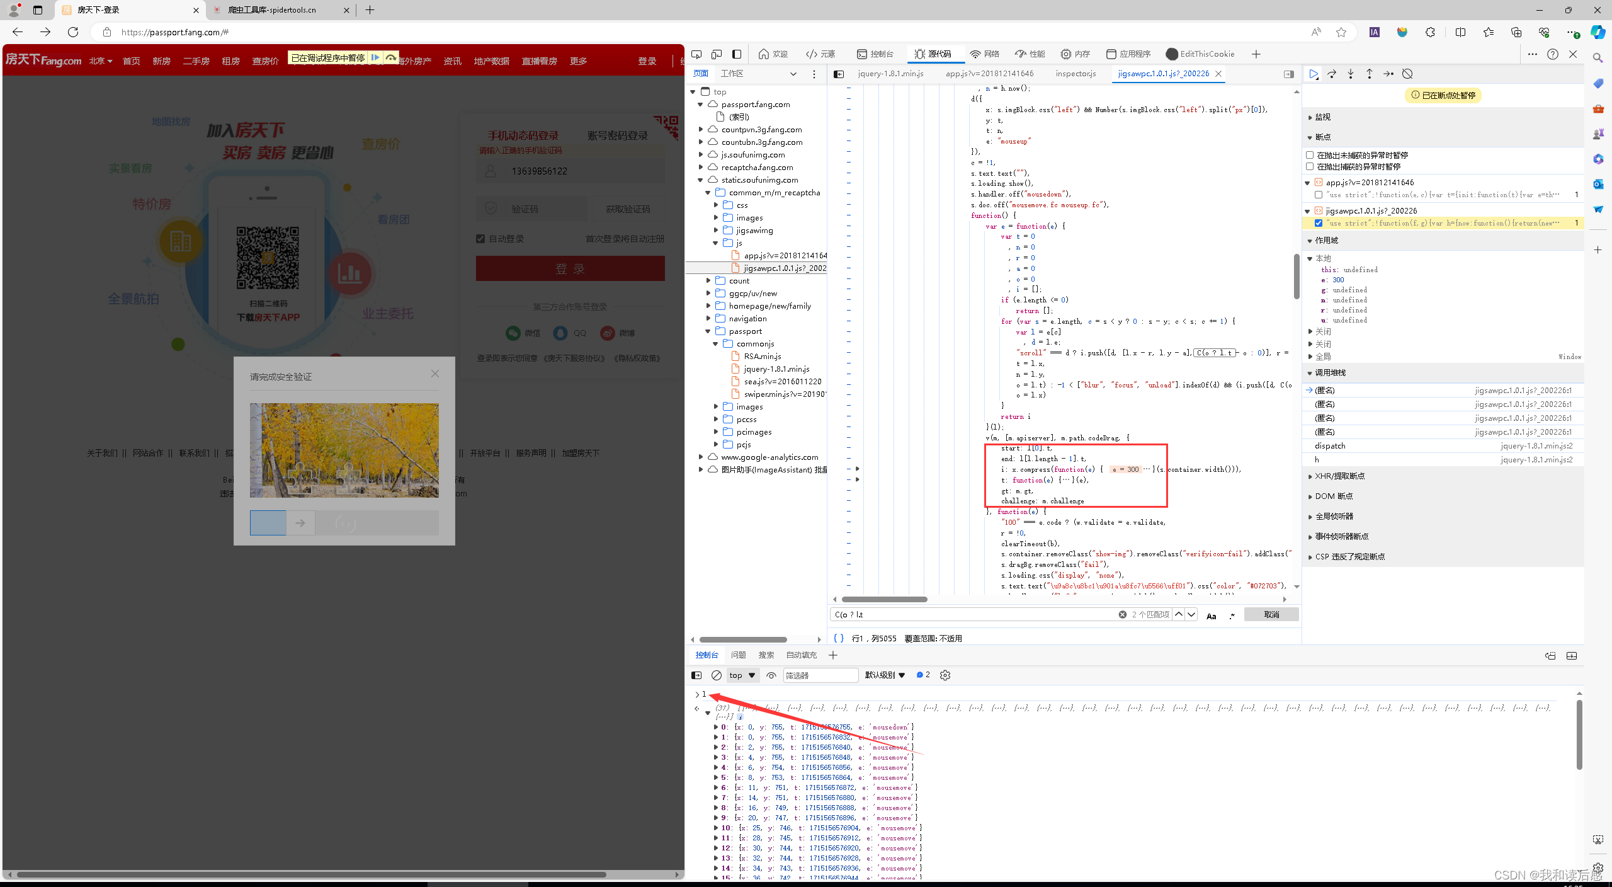Add page to favorites star icon
The width and height of the screenshot is (1612, 887).
[1341, 32]
